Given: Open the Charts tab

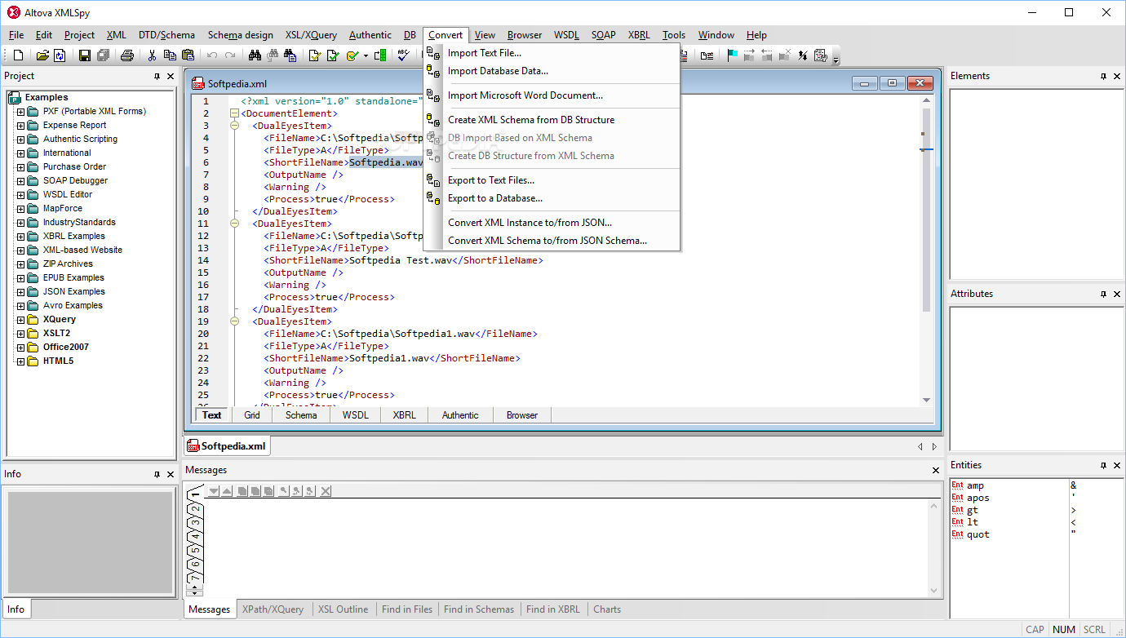Looking at the screenshot, I should click(607, 609).
